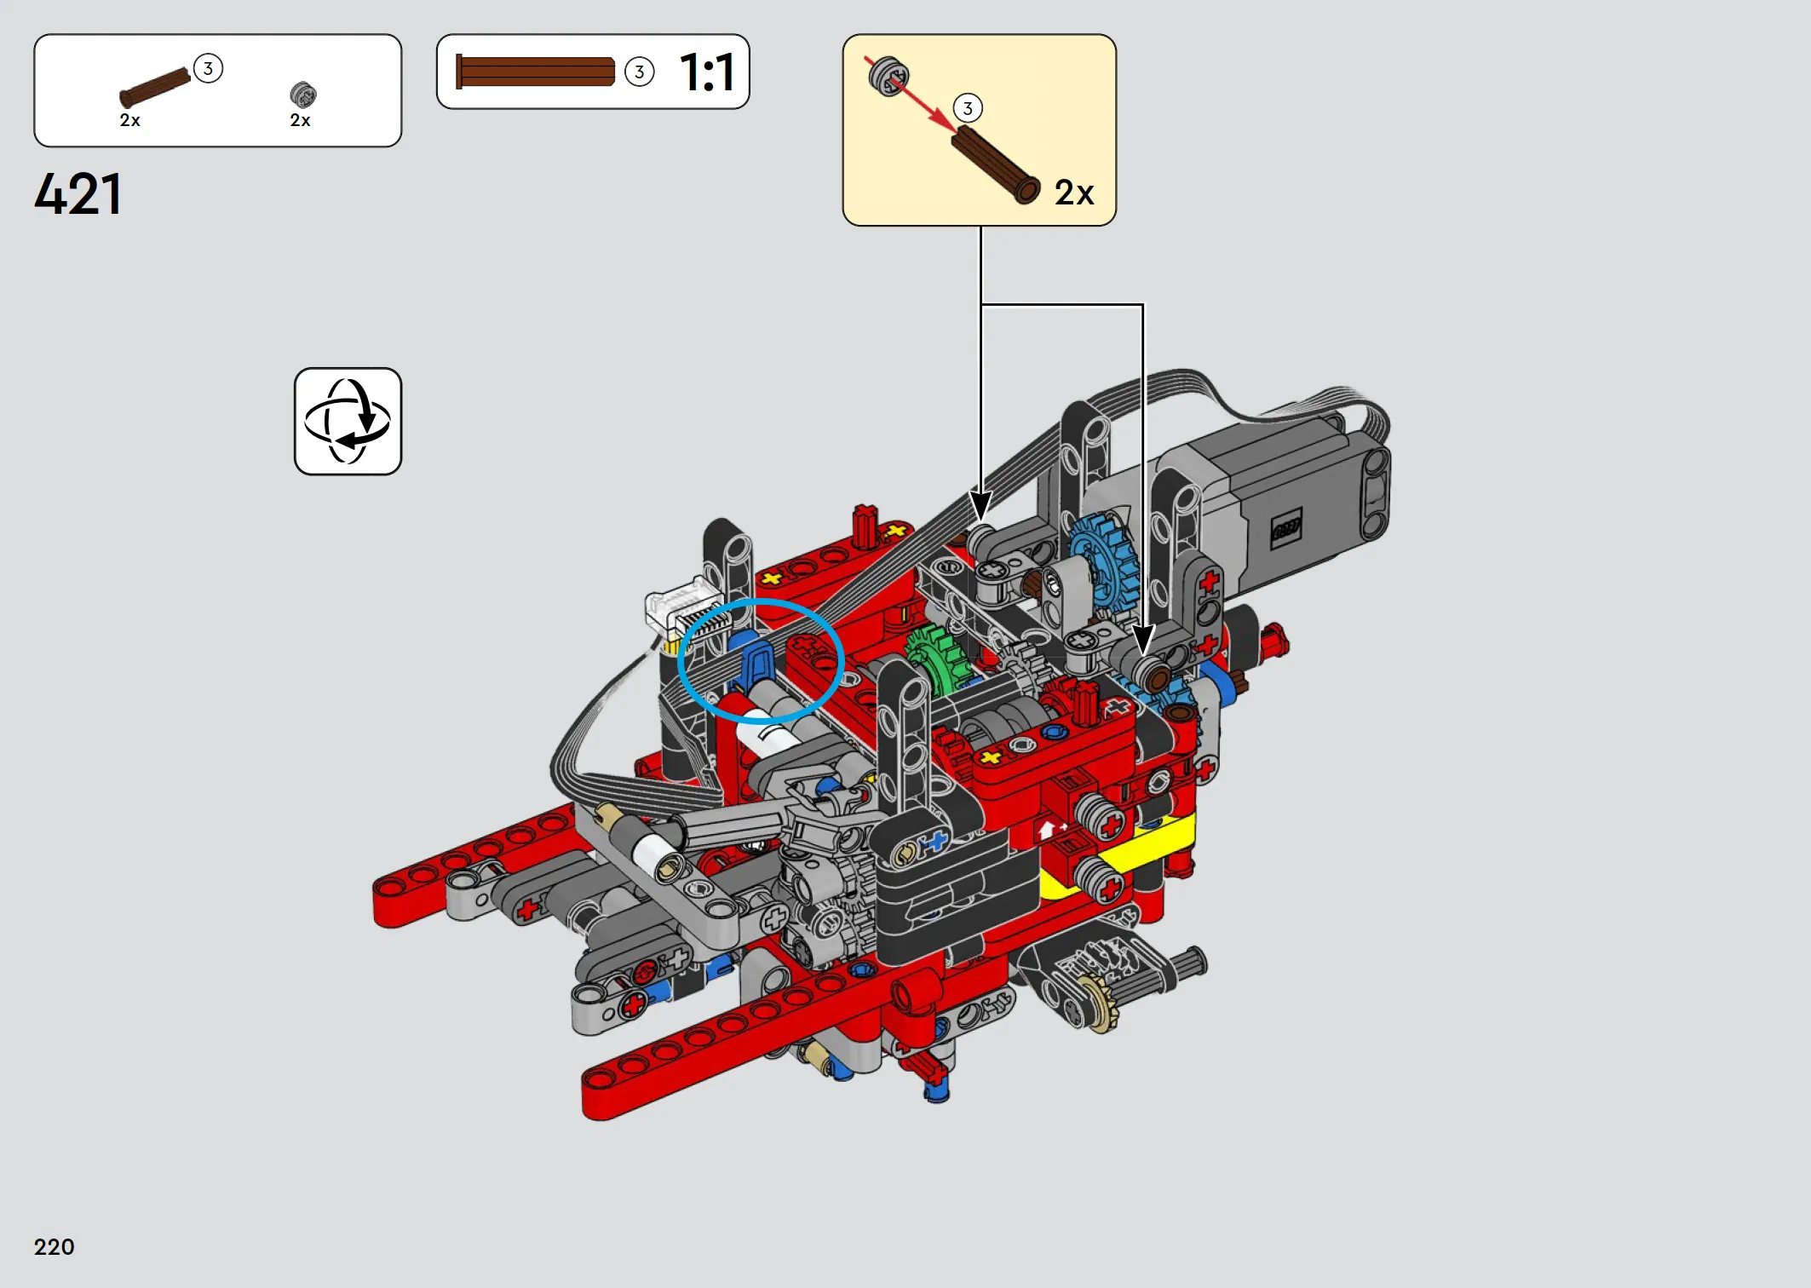Click the brown axle in the yellow callout
The width and height of the screenshot is (1811, 1288).
pyautogui.click(x=996, y=164)
